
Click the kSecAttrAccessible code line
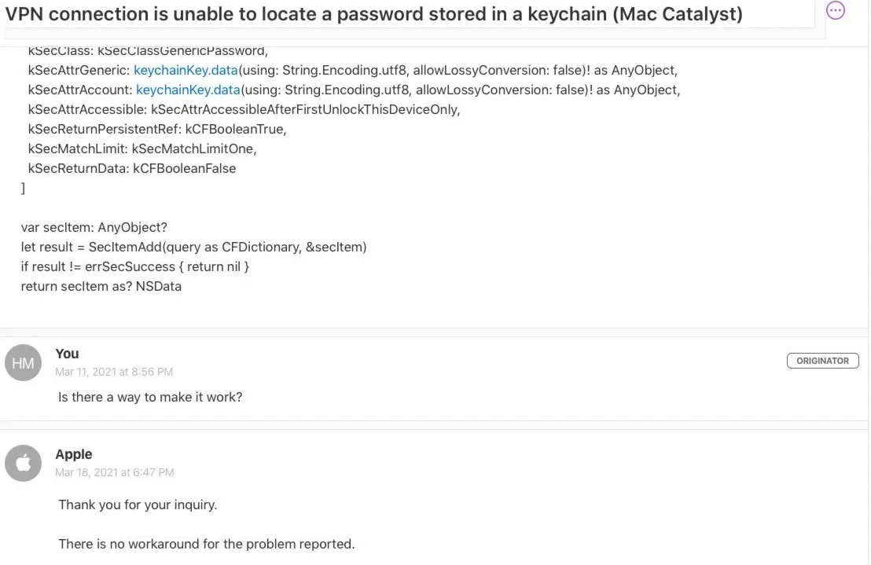pos(244,109)
